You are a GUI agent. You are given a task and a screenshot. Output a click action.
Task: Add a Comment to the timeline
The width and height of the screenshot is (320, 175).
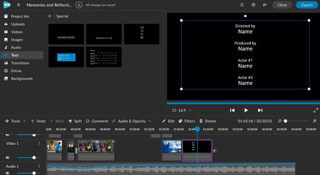coord(97,121)
